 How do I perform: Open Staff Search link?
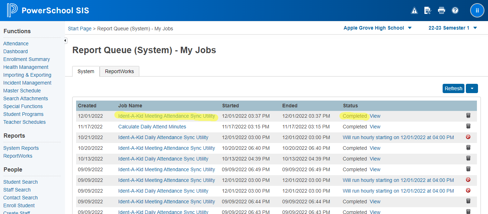(x=17, y=190)
